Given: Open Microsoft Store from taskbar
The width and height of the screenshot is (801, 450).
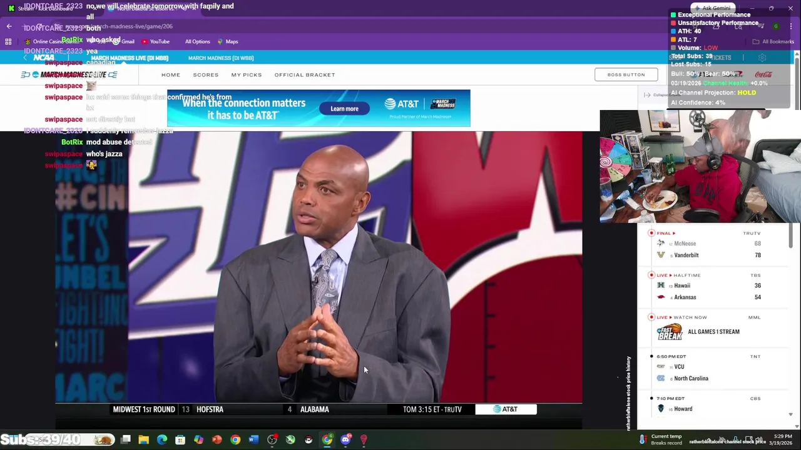Looking at the screenshot, I should pyautogui.click(x=180, y=440).
